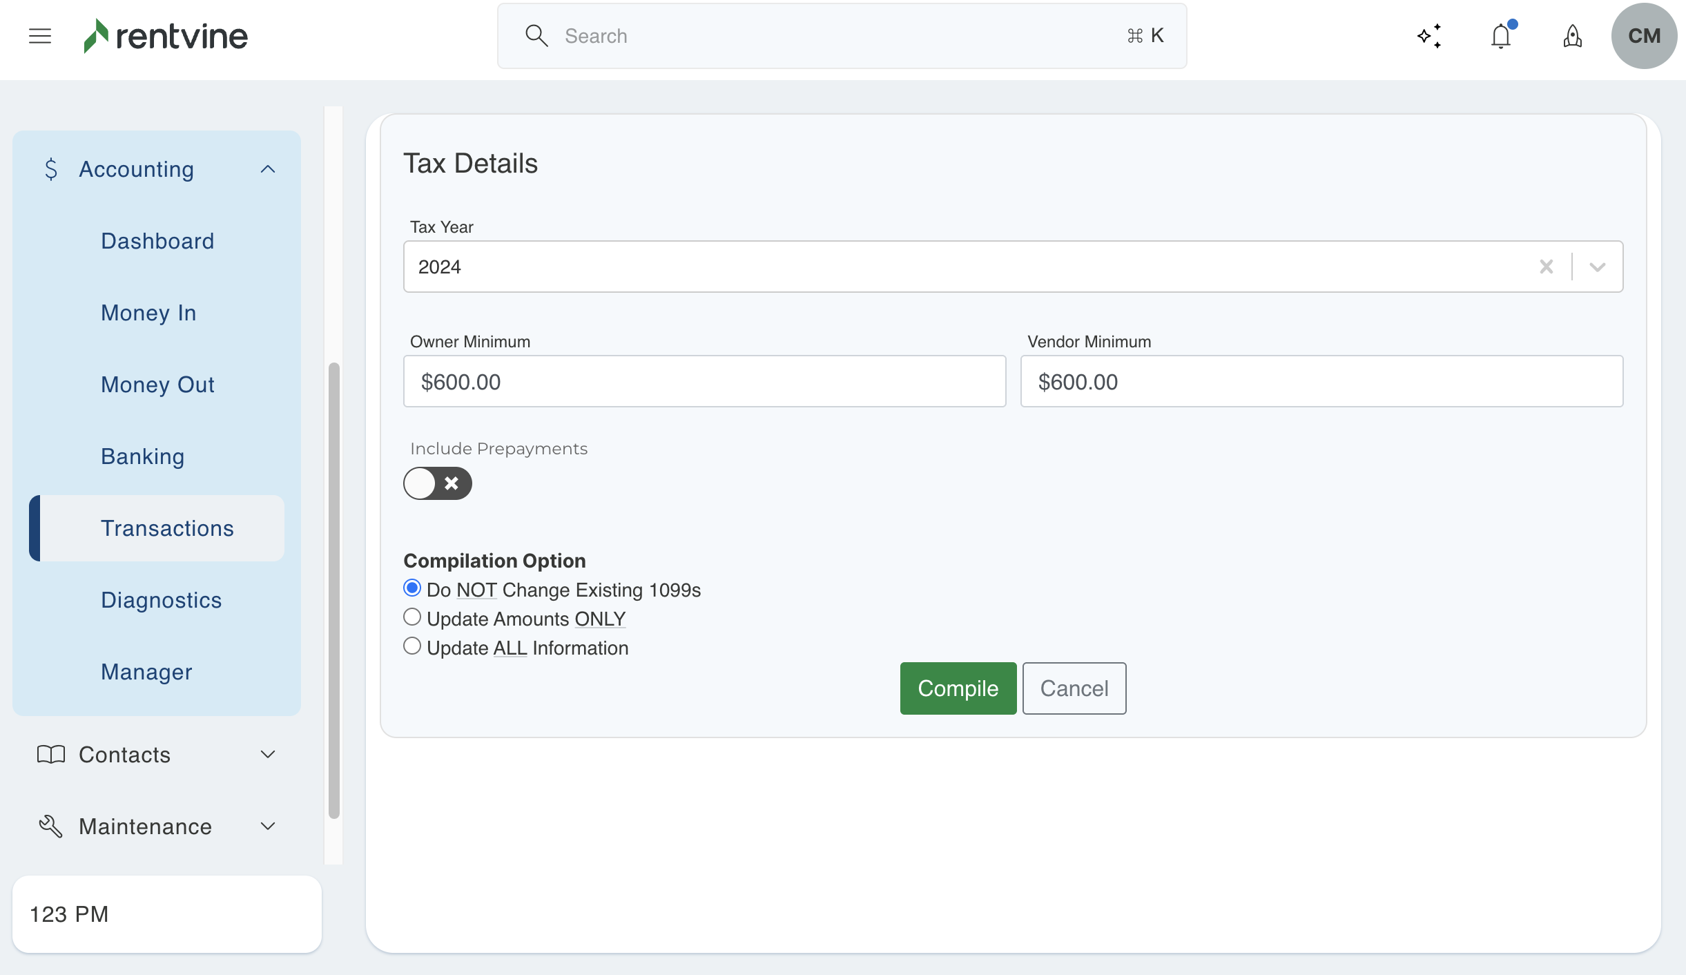Screen dimensions: 1686x975
Task: Clear the Tax Year selection
Action: coord(1546,267)
